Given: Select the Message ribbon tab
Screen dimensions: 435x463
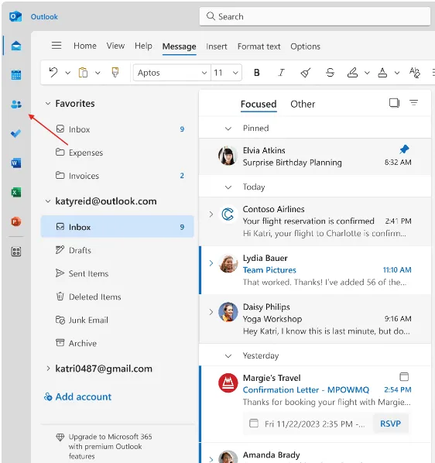Looking at the screenshot, I should [179, 46].
